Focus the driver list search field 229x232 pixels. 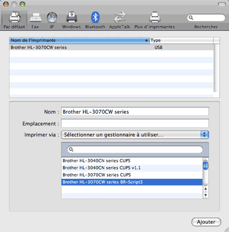(135, 149)
